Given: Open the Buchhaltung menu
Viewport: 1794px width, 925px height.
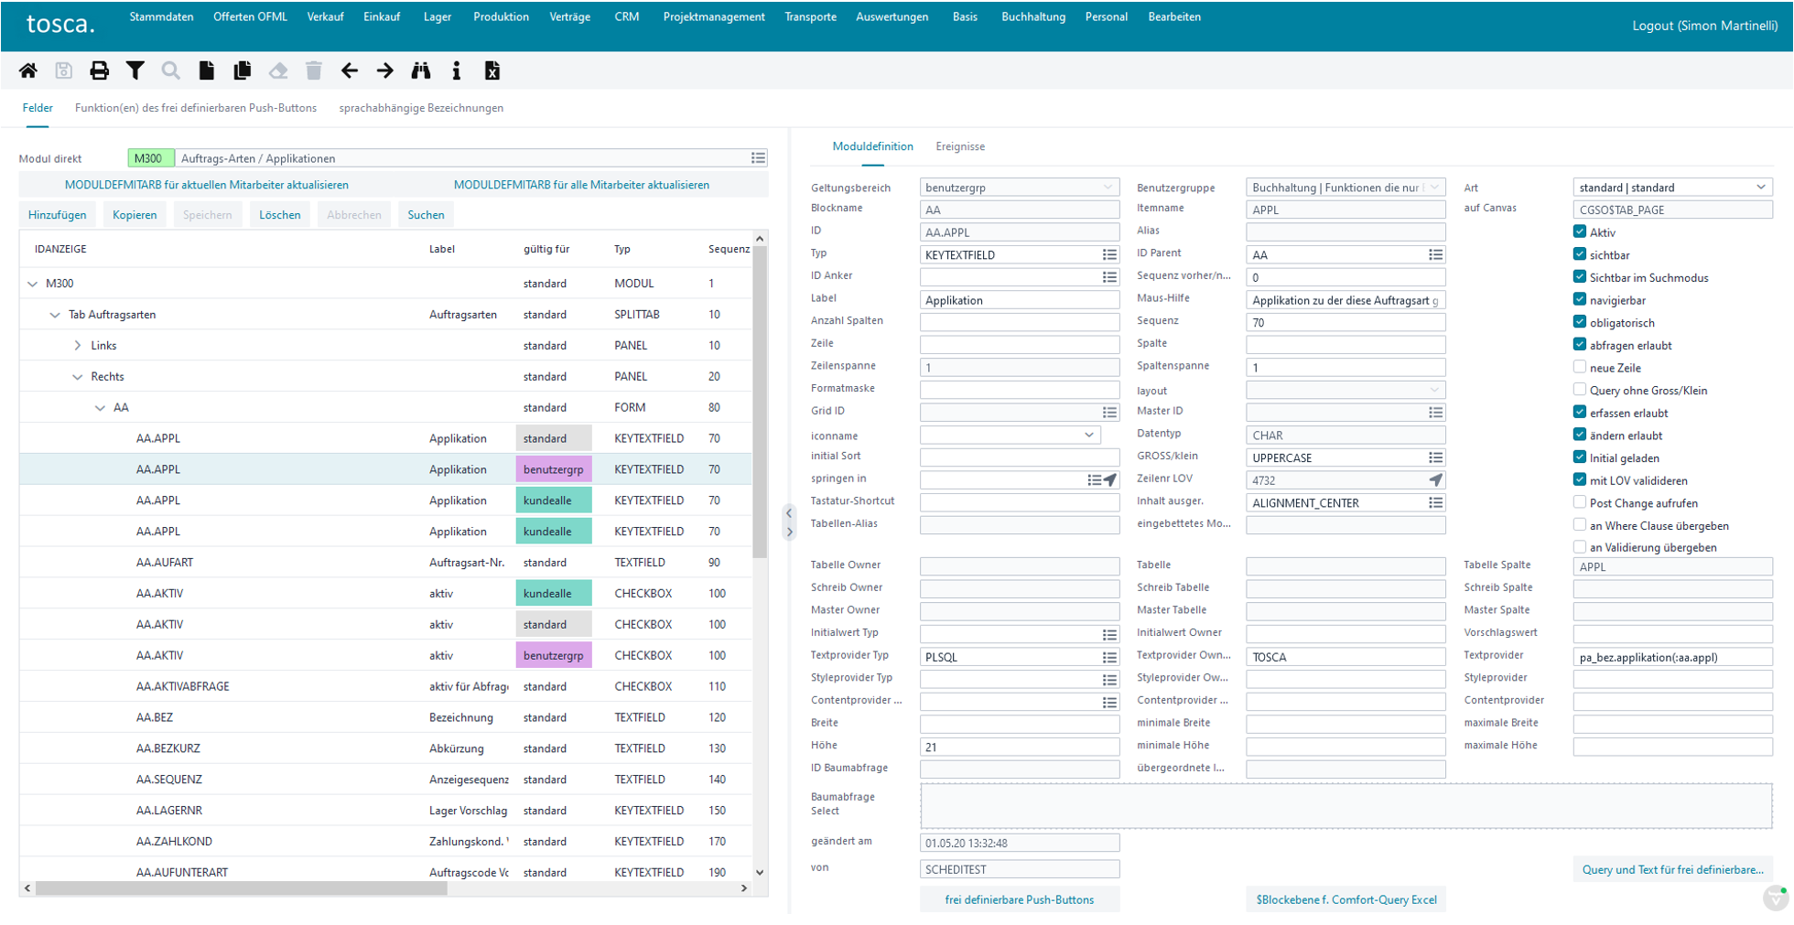Looking at the screenshot, I should (1034, 16).
